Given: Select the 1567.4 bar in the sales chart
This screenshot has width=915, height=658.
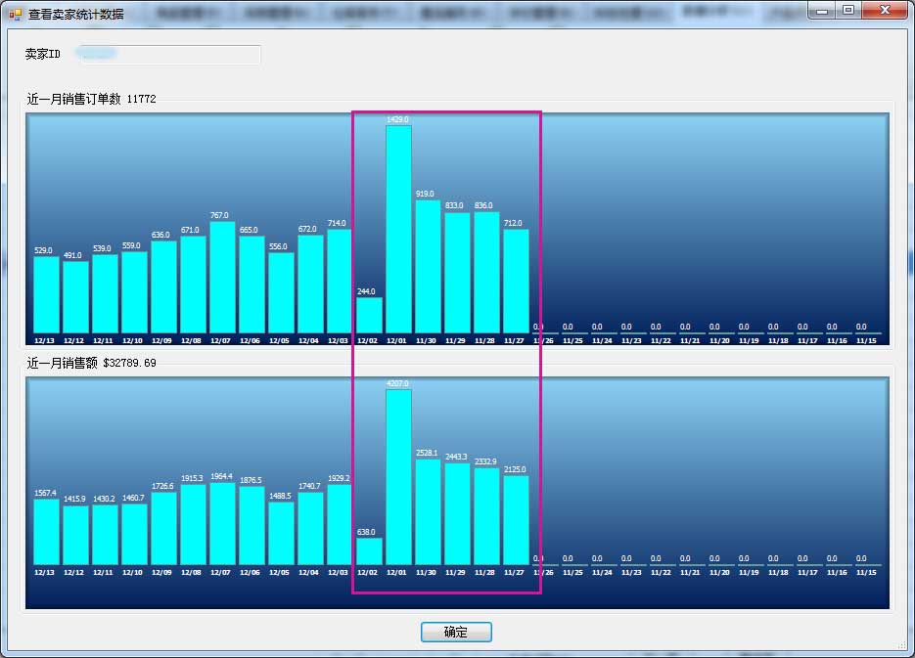Looking at the screenshot, I should tap(46, 531).
